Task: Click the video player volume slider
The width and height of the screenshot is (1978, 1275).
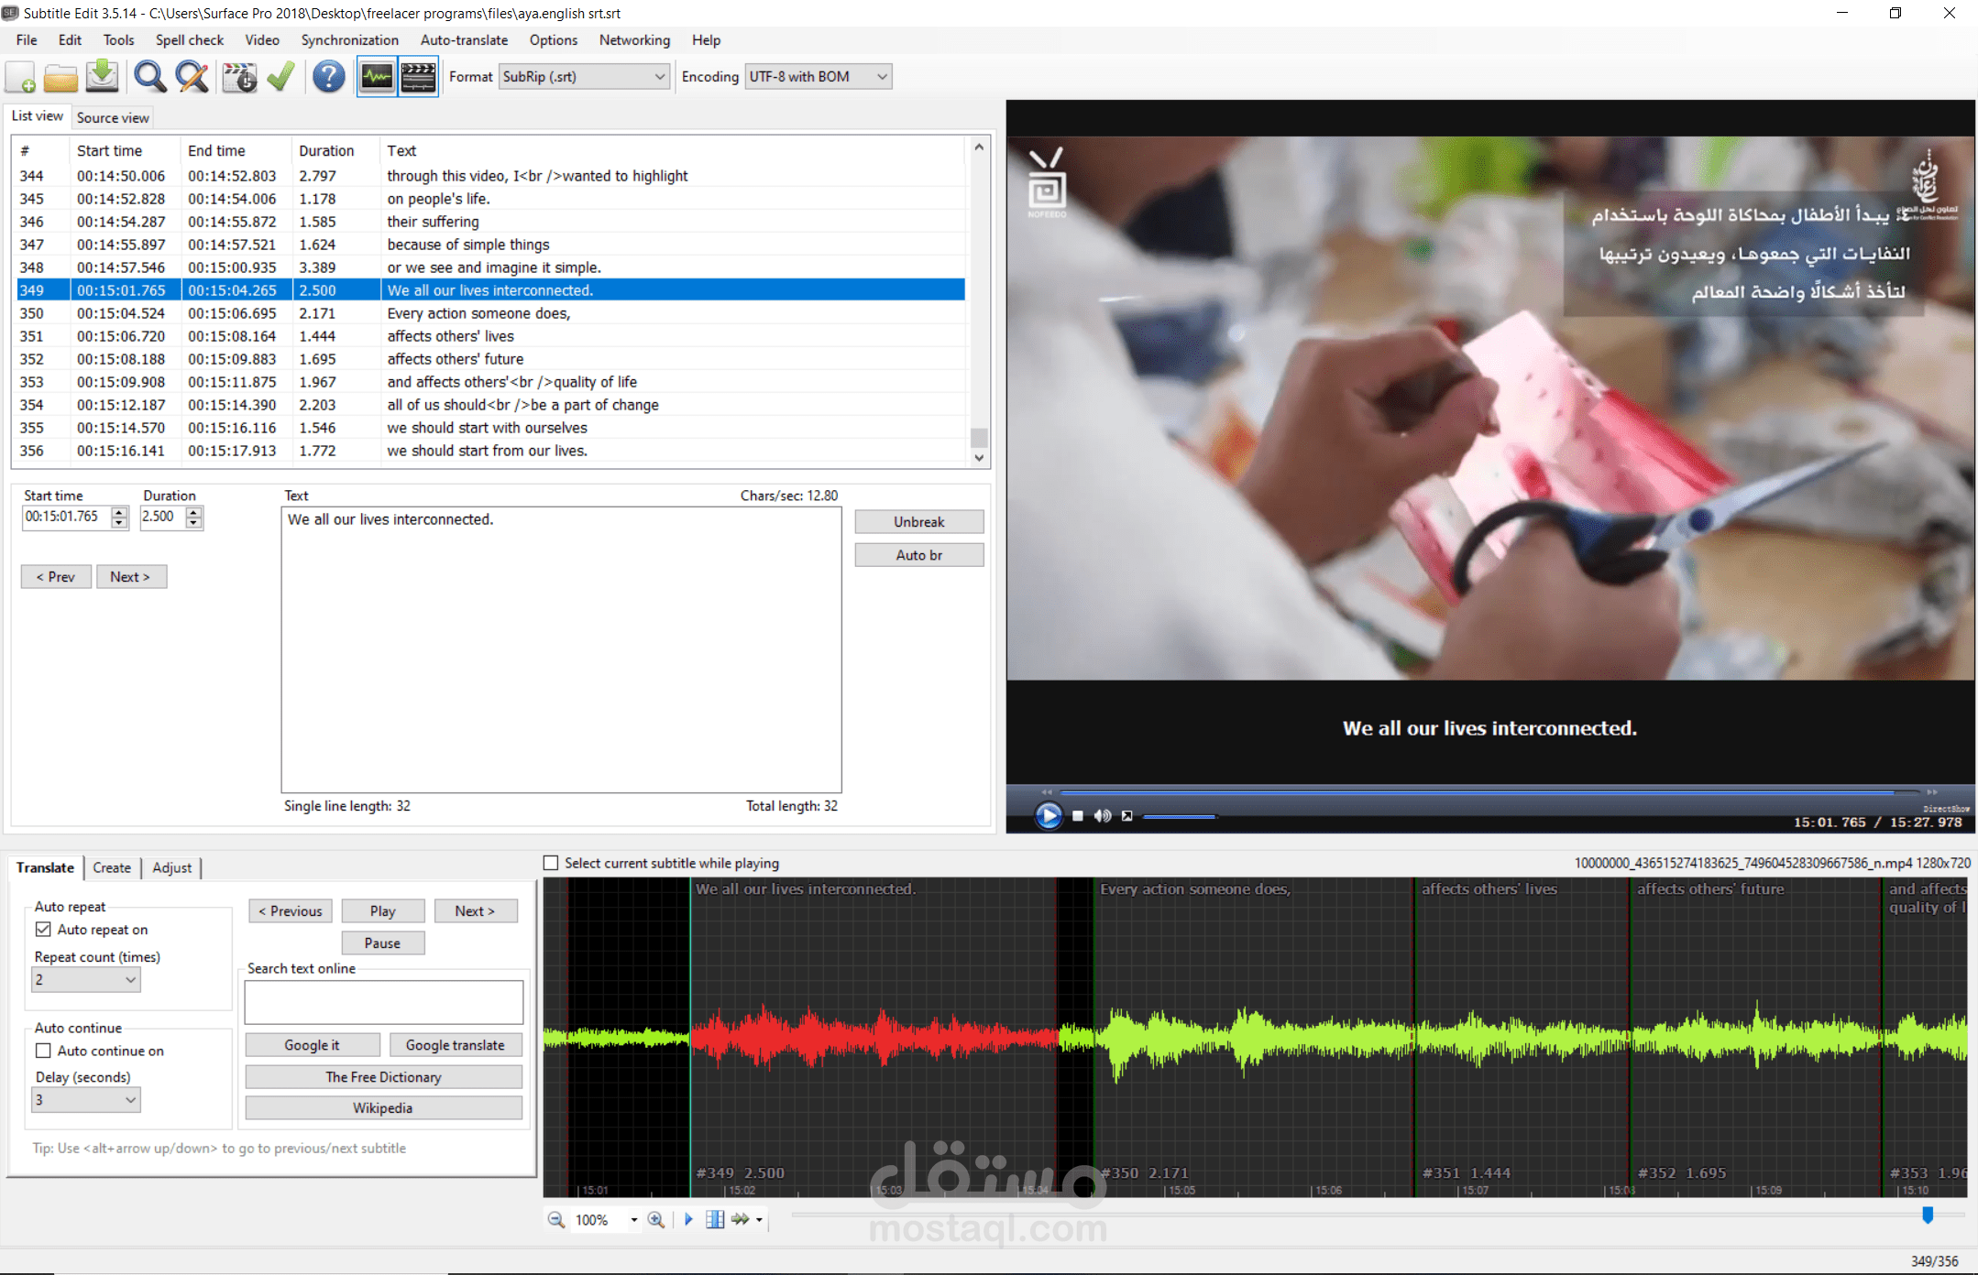Action: (x=1179, y=816)
